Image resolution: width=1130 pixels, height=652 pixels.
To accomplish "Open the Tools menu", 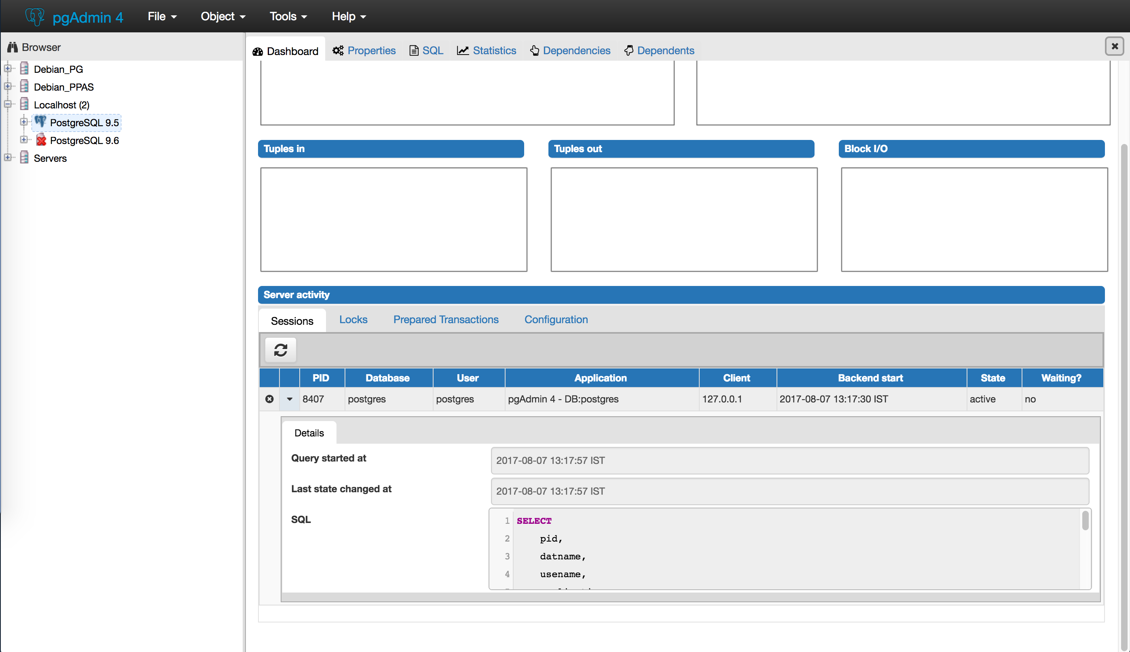I will [288, 17].
